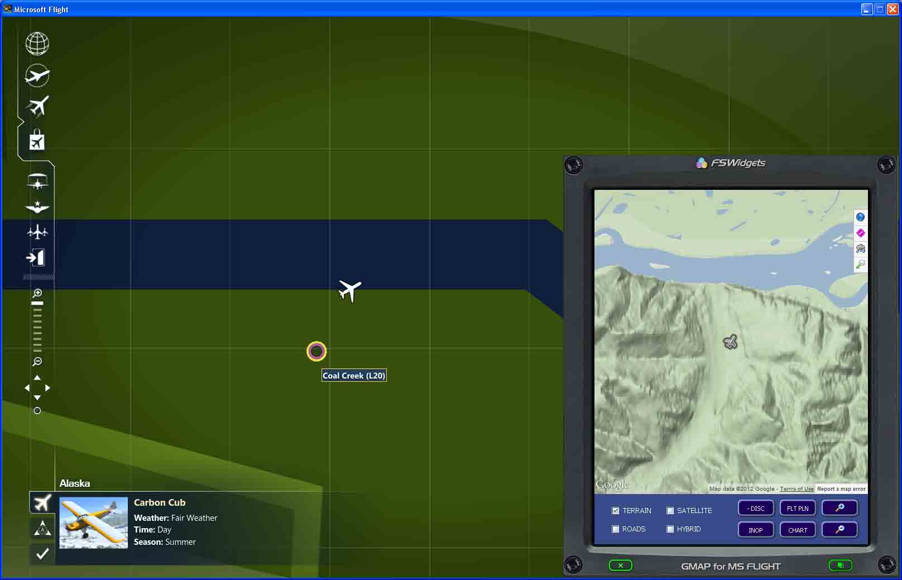Select the Coal Creek airport marker

(x=316, y=351)
